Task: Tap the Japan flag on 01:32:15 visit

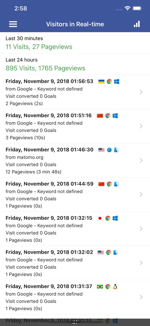Action: 100,218
